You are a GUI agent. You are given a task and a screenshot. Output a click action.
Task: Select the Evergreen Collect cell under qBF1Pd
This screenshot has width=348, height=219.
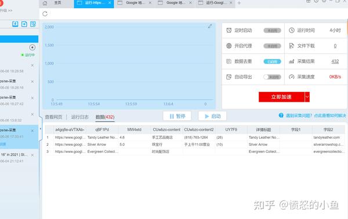pos(102,152)
